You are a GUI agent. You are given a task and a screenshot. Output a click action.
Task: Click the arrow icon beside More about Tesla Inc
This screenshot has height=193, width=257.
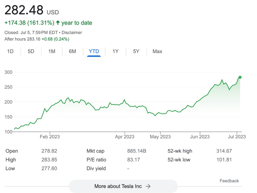click(148, 186)
